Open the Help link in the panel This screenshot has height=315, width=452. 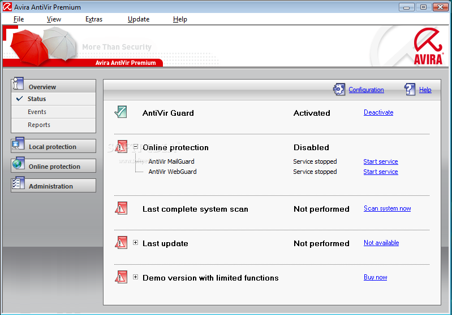(x=425, y=90)
